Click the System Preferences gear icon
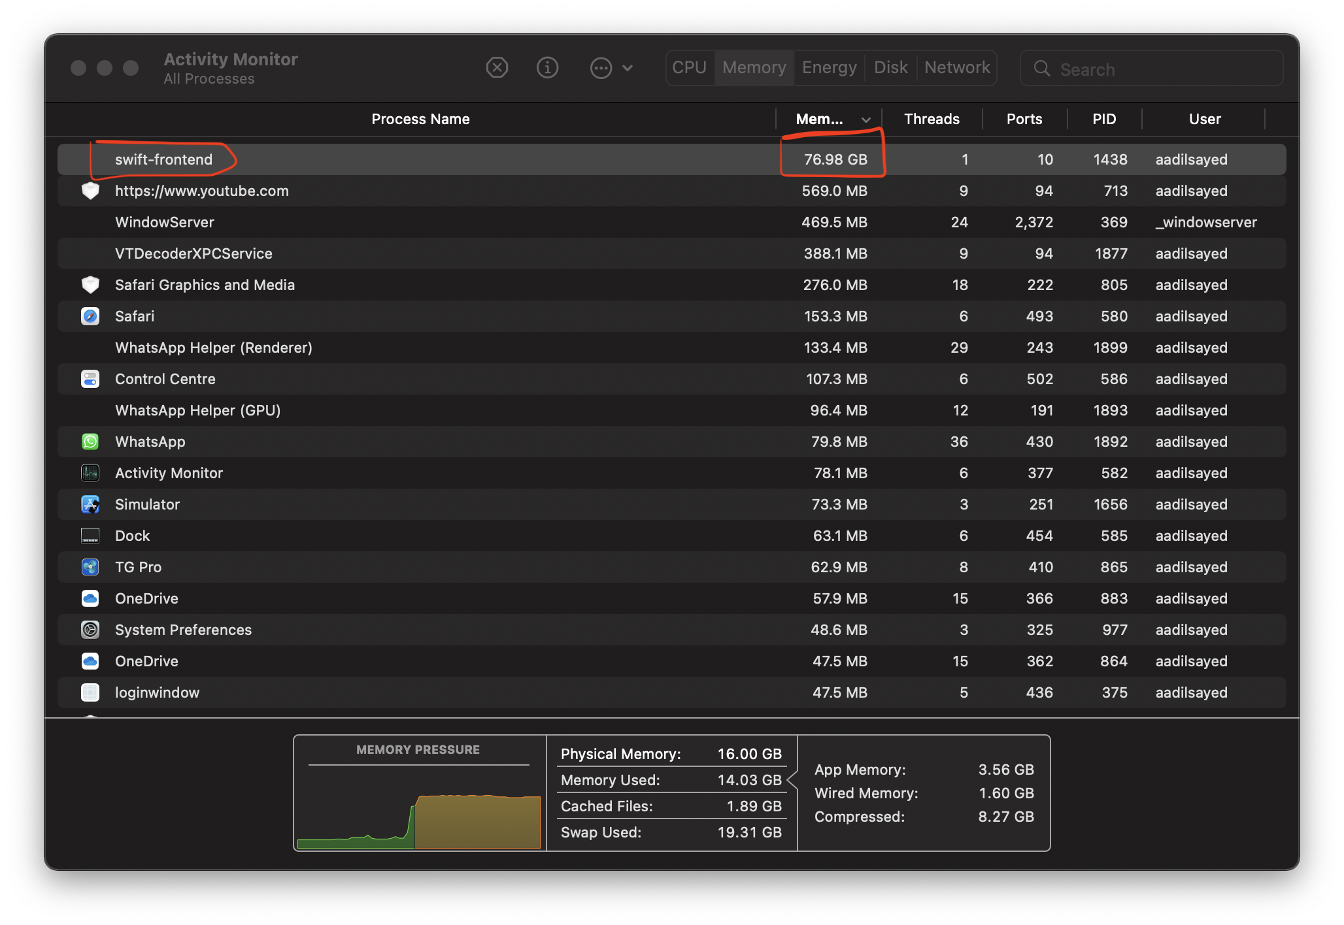This screenshot has width=1344, height=925. click(90, 630)
